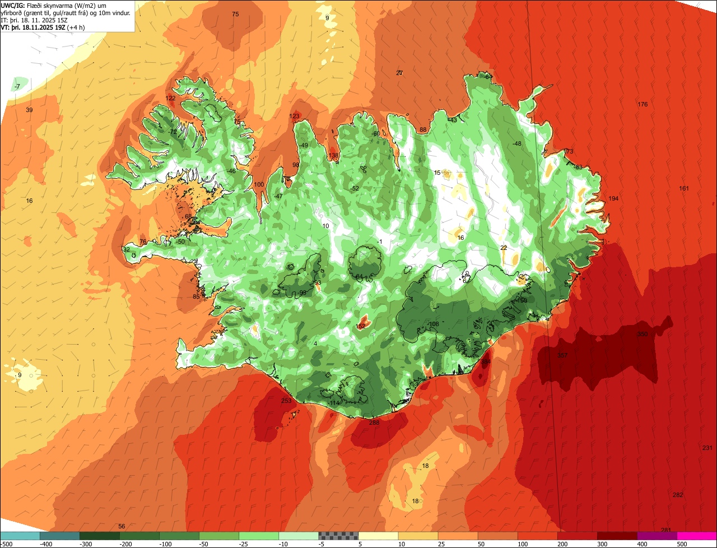Click the map value '194'
Image resolution: width=717 pixels, height=548 pixels.
(x=613, y=199)
